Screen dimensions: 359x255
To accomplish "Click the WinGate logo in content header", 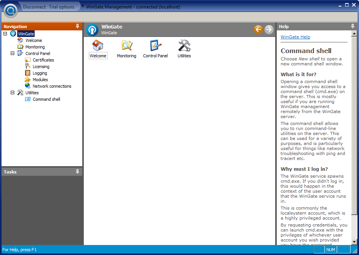I will tap(92, 30).
